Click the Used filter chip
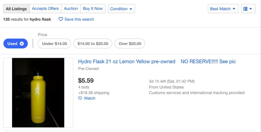The height and width of the screenshot is (132, 261). (x=15, y=43)
